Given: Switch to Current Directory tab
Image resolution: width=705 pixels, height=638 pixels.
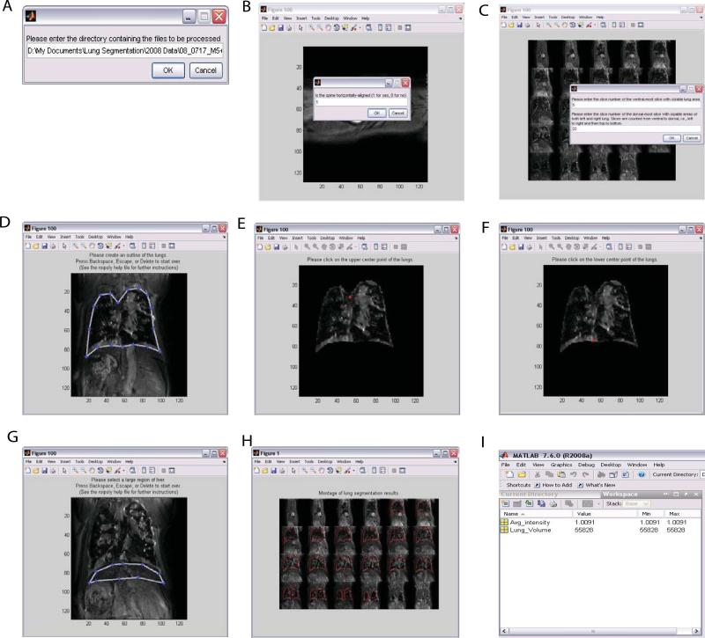Looking at the screenshot, I should (530, 494).
